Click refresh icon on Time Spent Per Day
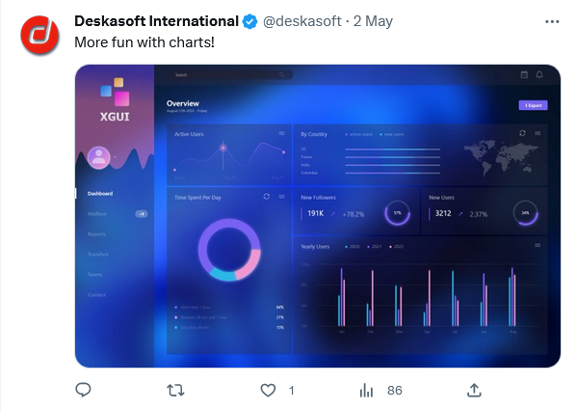The image size is (576, 411). tap(266, 197)
